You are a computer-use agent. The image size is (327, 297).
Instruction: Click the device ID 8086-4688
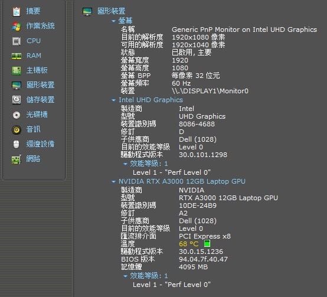(x=197, y=124)
